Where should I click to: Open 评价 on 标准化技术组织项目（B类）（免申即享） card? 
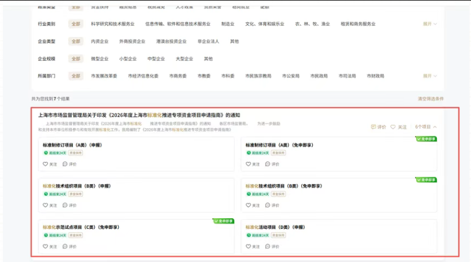tap(268, 205)
